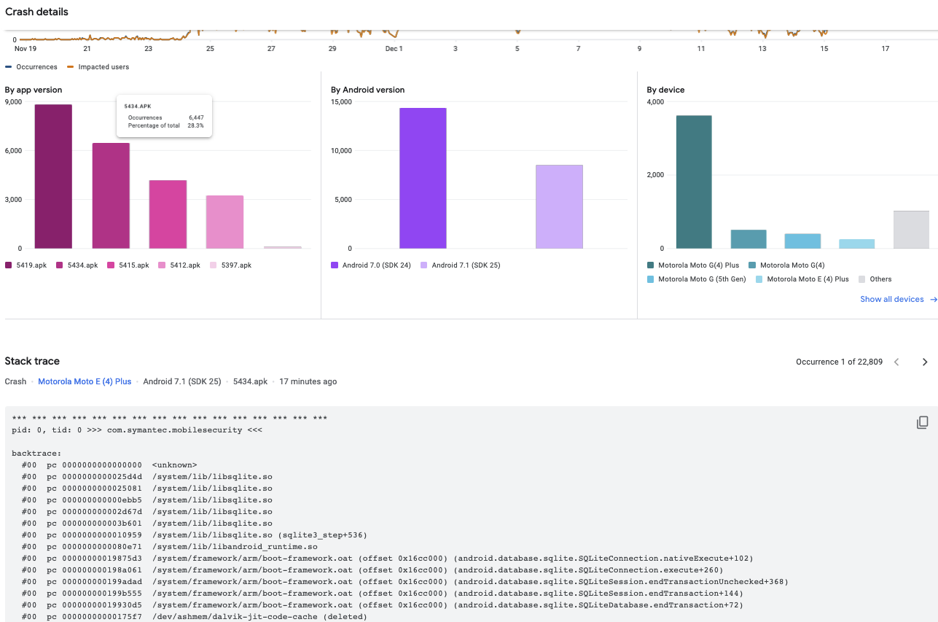Viewport: 938px width, 622px height.
Task: Copy the stack trace to clipboard
Action: pyautogui.click(x=922, y=422)
